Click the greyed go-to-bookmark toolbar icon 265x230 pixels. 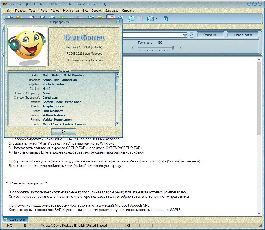pos(140,18)
